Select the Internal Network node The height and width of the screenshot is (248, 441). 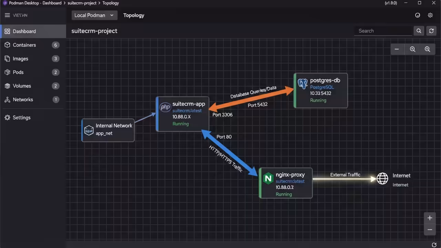108,130
